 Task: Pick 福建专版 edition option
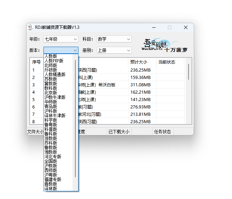(53, 179)
